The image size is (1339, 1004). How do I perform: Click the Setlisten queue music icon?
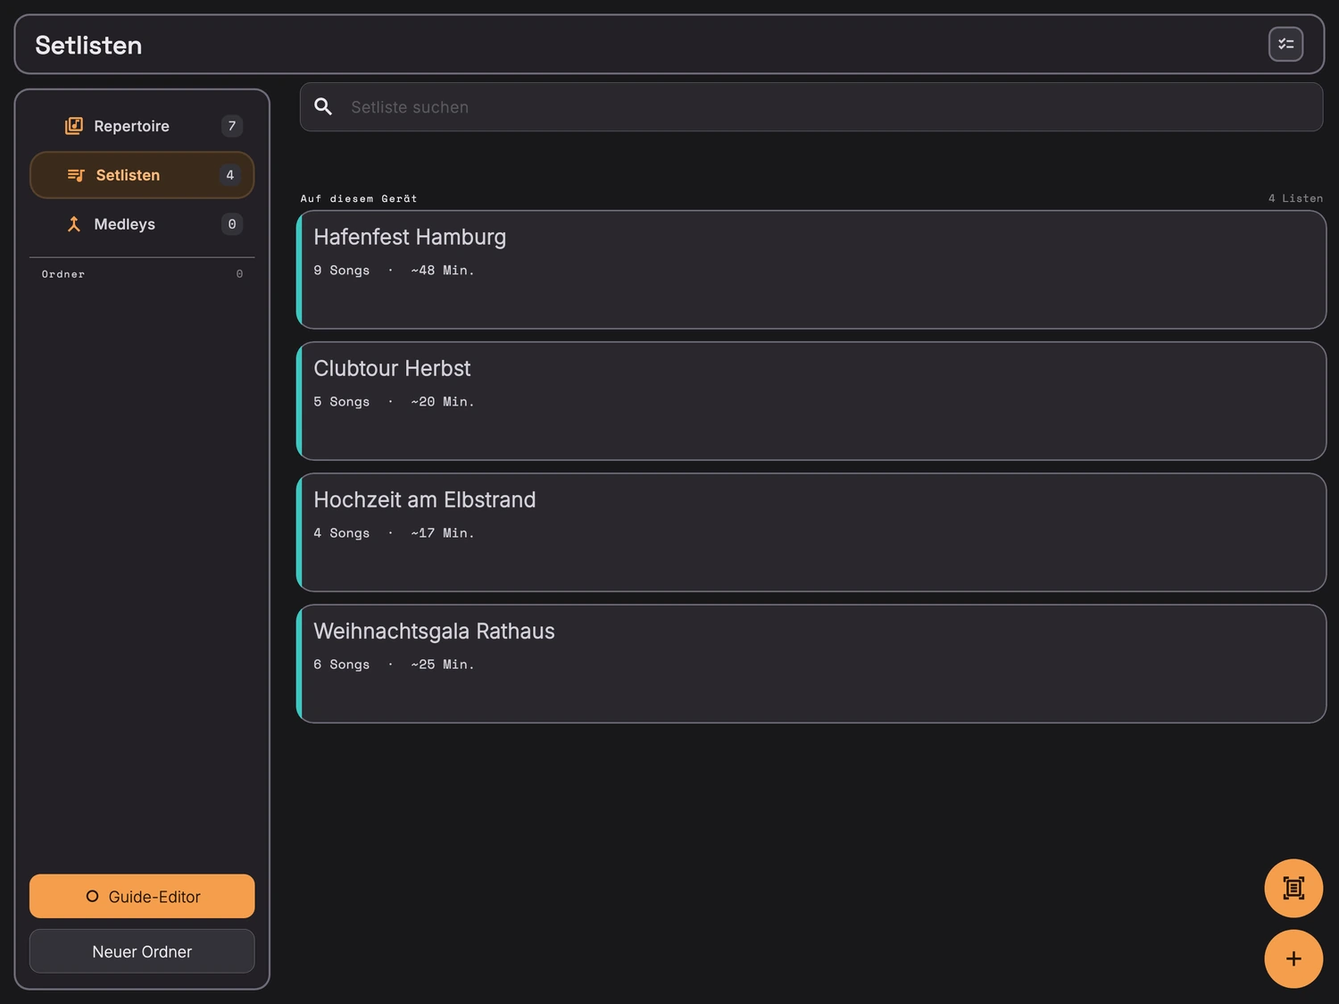pyautogui.click(x=76, y=175)
